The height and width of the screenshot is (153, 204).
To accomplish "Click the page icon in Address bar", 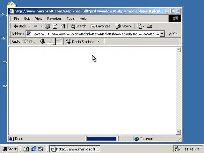I will [x=29, y=34].
